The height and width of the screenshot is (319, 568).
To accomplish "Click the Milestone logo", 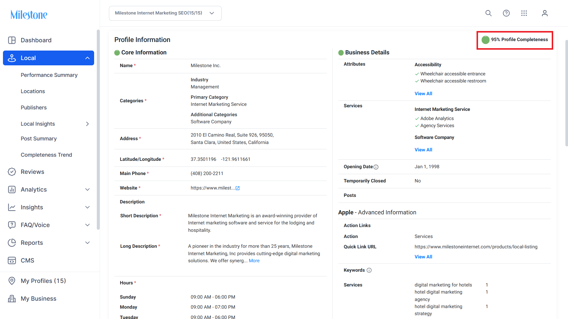I will point(29,14).
